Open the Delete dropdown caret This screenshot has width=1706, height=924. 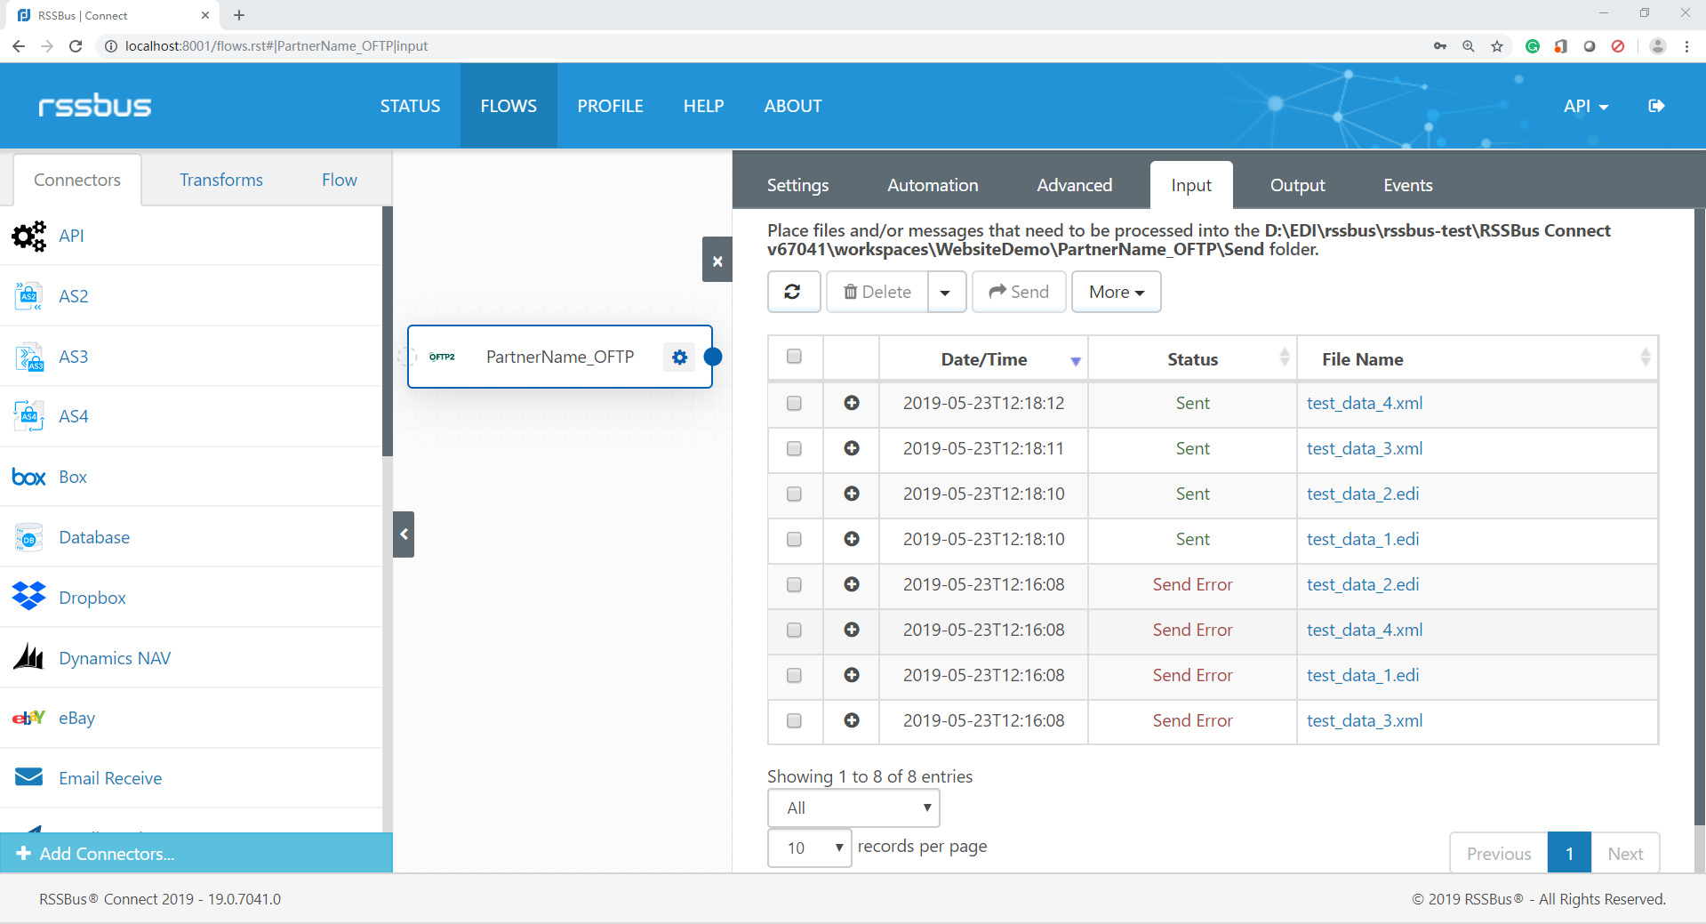pyautogui.click(x=946, y=292)
